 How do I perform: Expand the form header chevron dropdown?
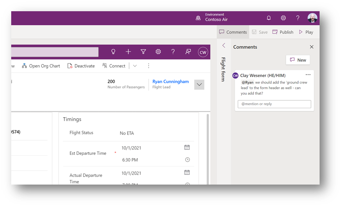[x=199, y=85]
